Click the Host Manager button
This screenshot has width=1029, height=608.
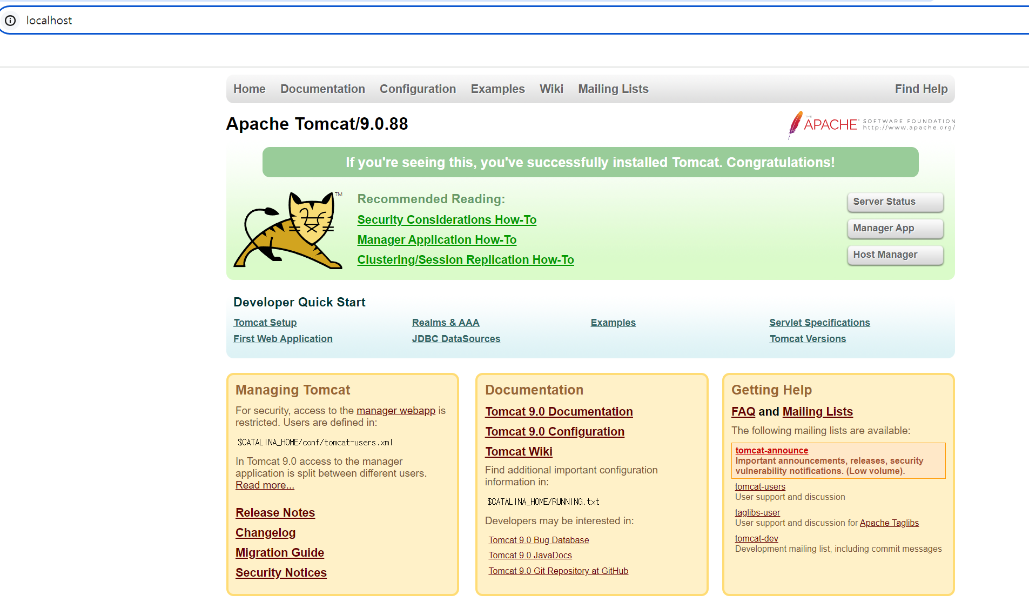[x=895, y=255]
